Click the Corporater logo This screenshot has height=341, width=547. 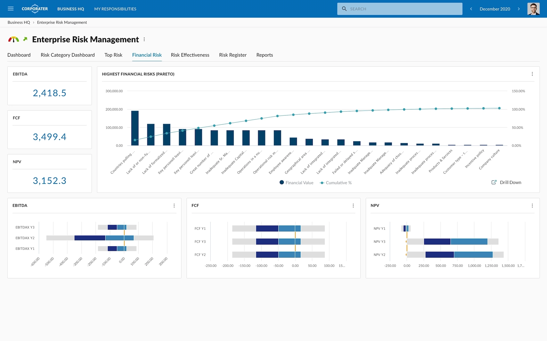point(35,9)
